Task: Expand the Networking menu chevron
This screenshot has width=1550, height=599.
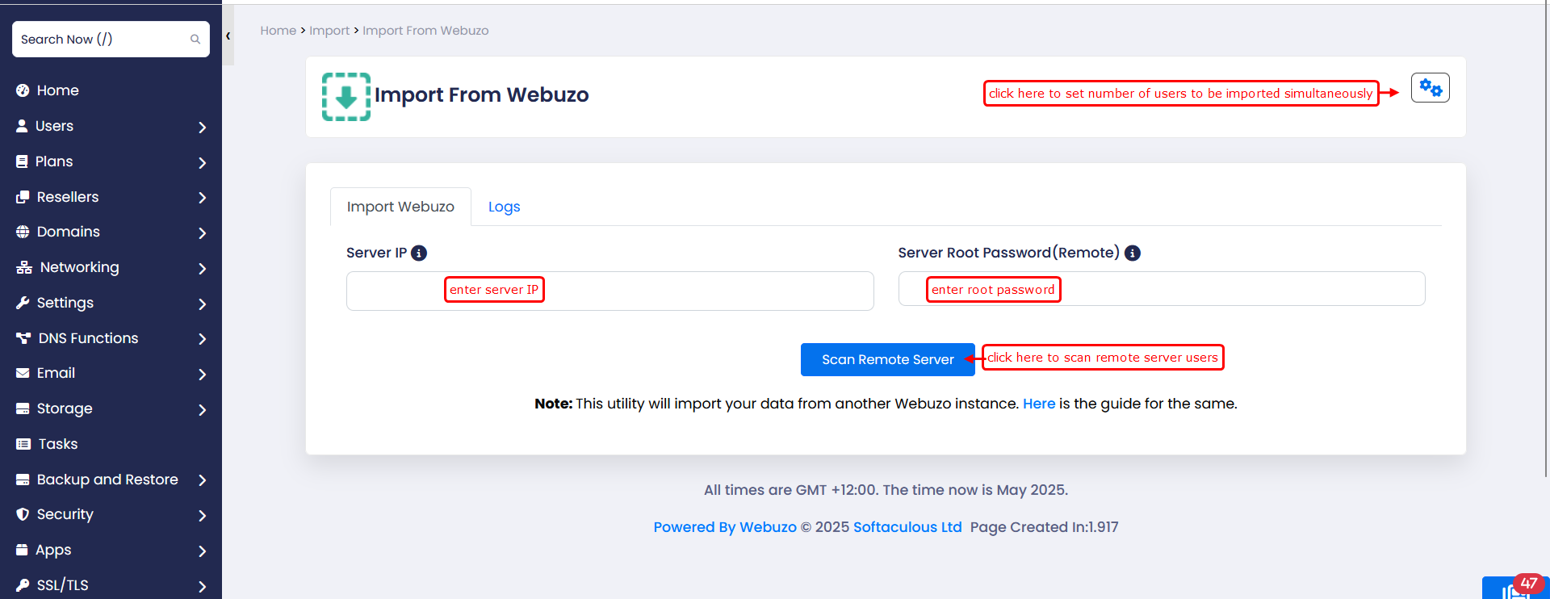Action: [203, 268]
